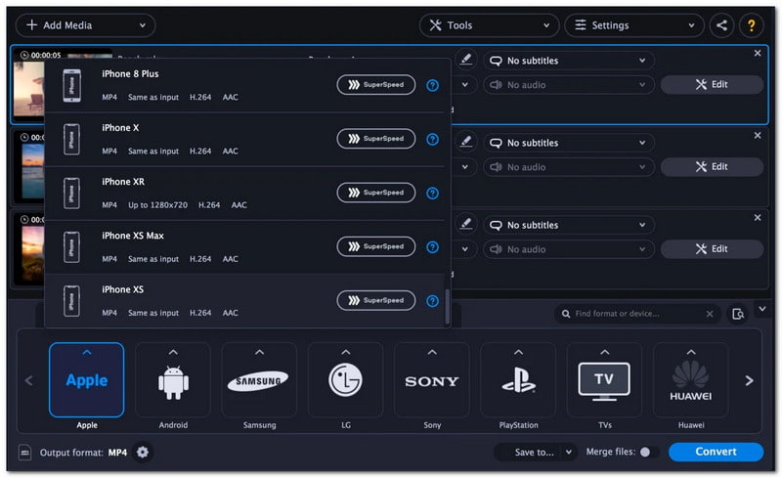Click the preset list scrollbar

[447, 306]
